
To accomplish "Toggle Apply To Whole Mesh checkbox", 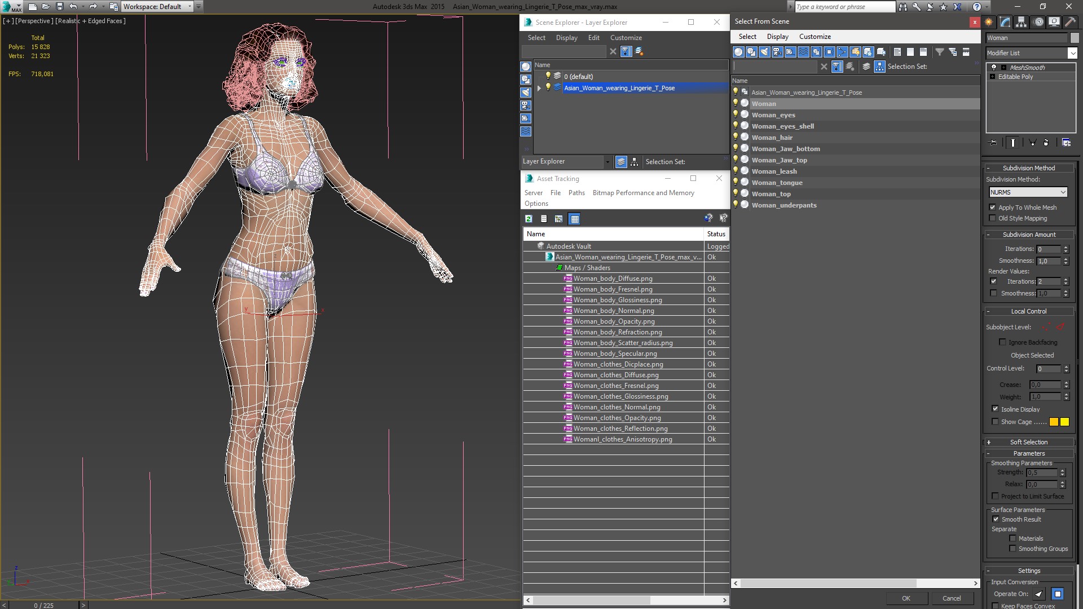I will click(x=993, y=208).
